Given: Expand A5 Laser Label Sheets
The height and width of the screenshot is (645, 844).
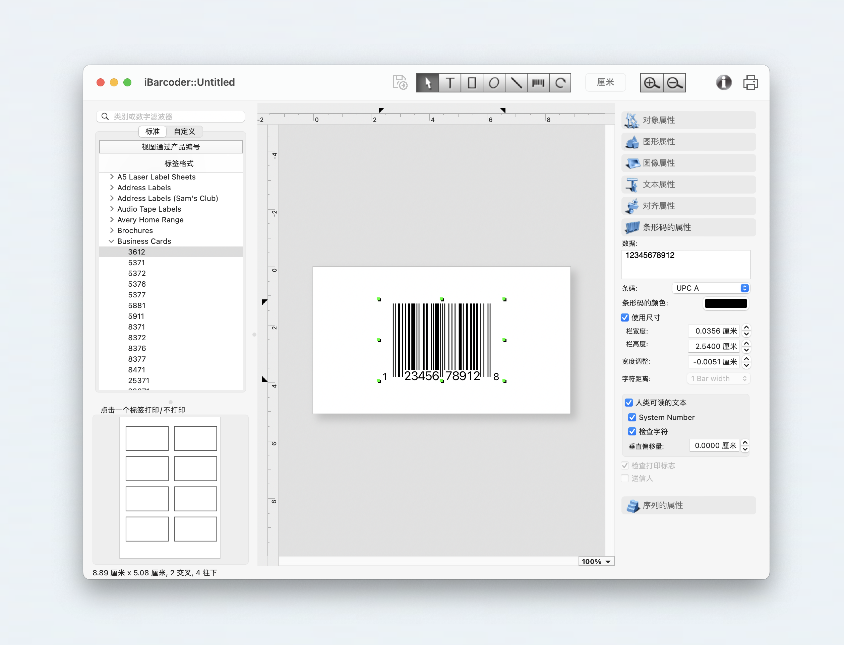Looking at the screenshot, I should [112, 176].
